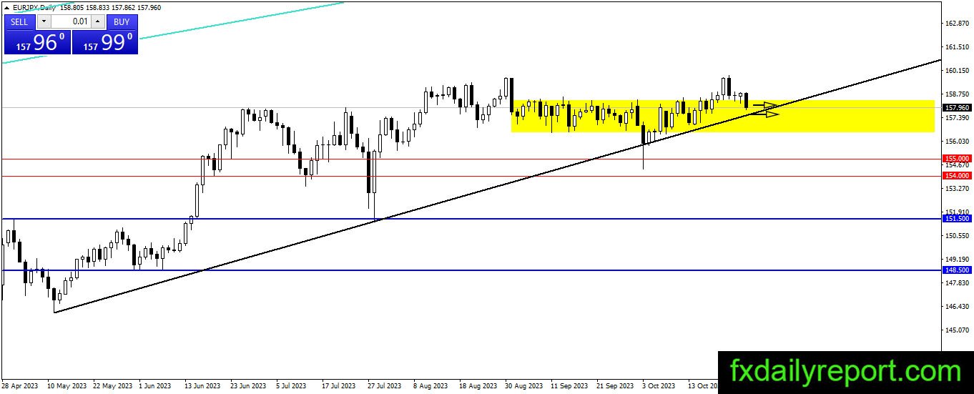Click the 30 Aug 2023 date label
Viewport: 974px width, 394px height.
524,386
